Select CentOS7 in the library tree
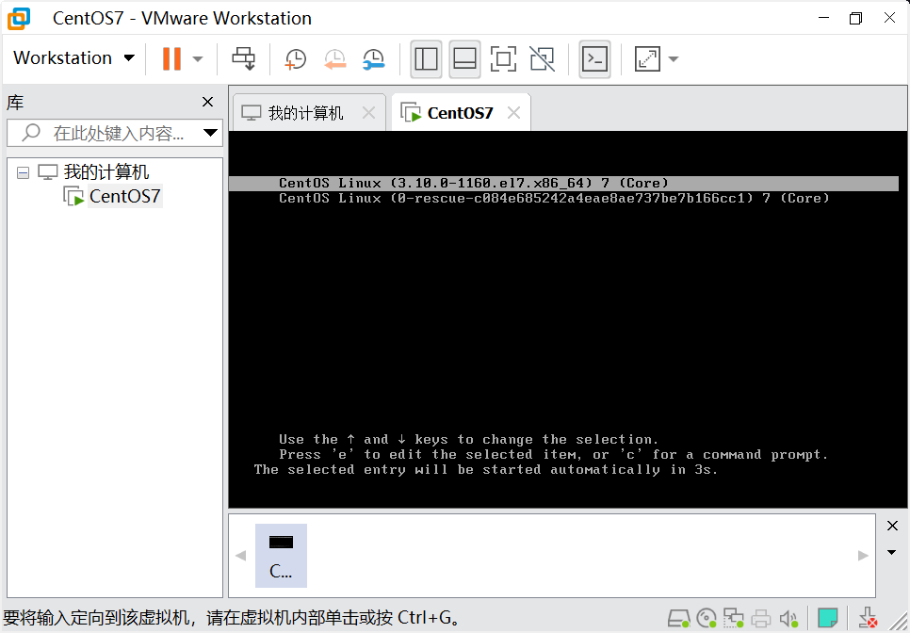This screenshot has width=910, height=633. (x=124, y=196)
